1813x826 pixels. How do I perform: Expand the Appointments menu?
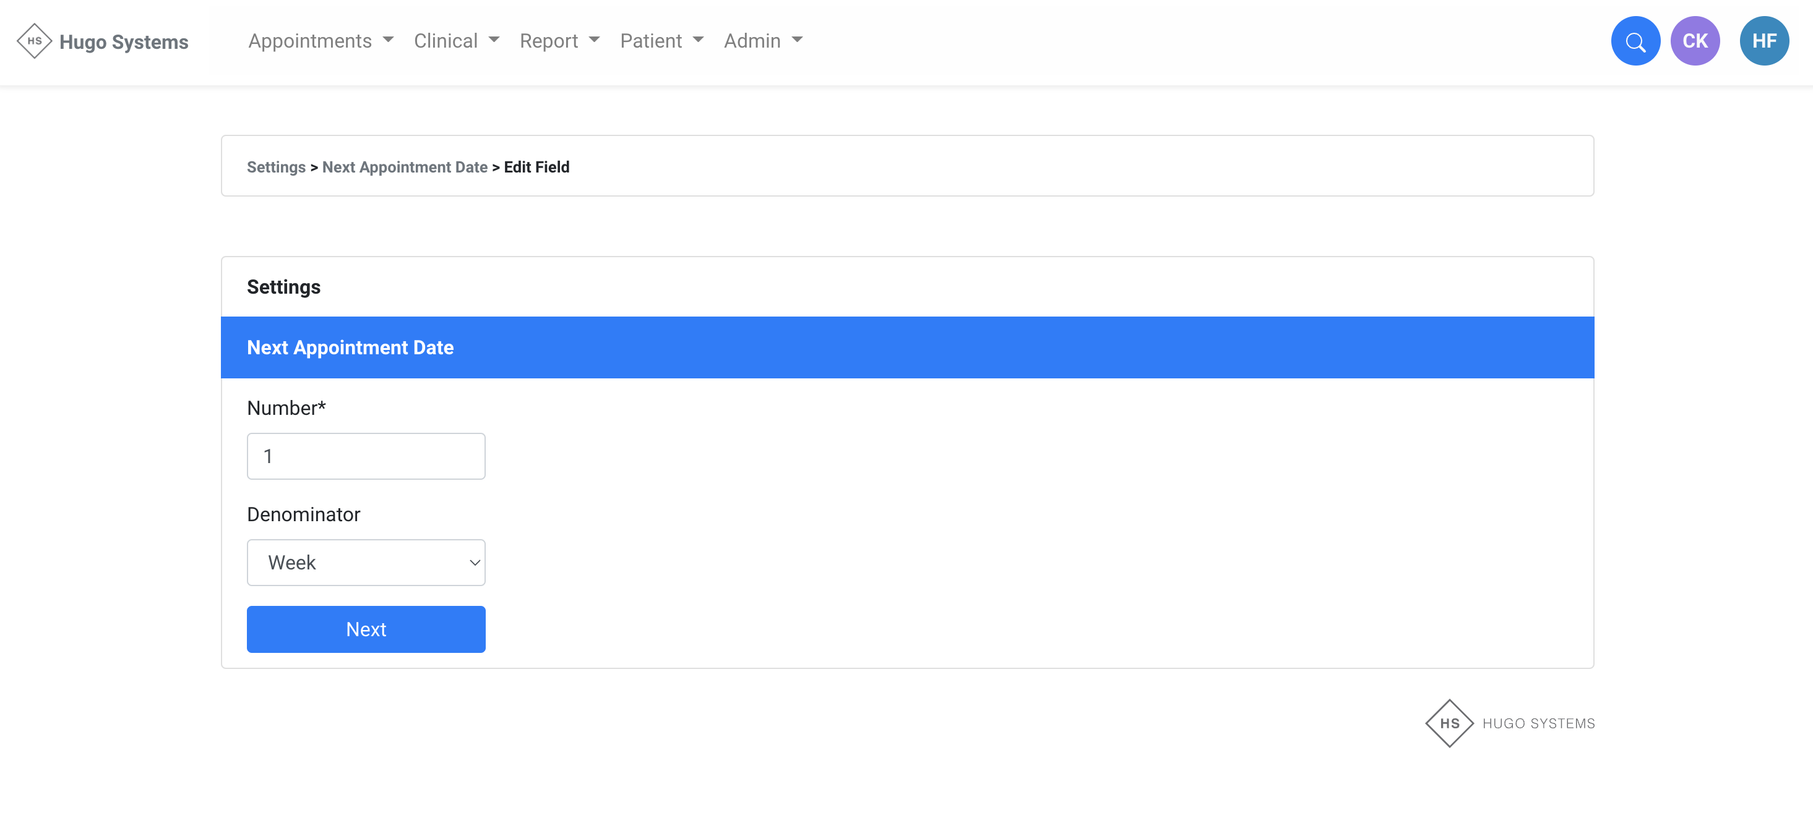(x=321, y=41)
